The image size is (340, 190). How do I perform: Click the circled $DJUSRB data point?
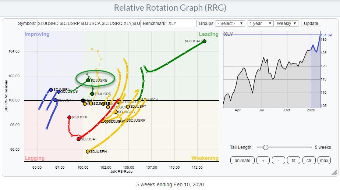coord(88,80)
